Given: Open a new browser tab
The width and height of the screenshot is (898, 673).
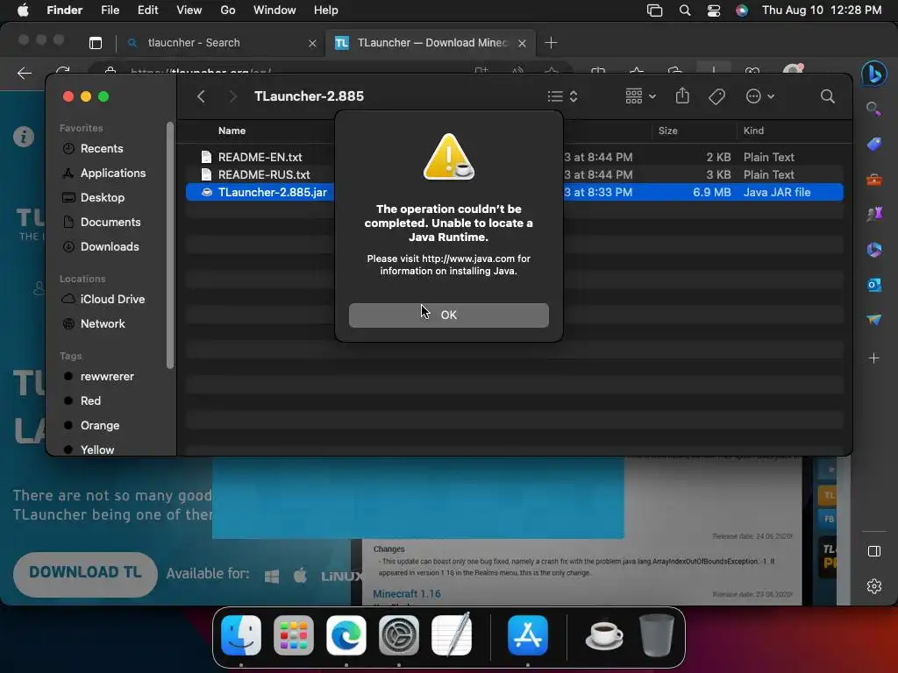Looking at the screenshot, I should (x=551, y=43).
